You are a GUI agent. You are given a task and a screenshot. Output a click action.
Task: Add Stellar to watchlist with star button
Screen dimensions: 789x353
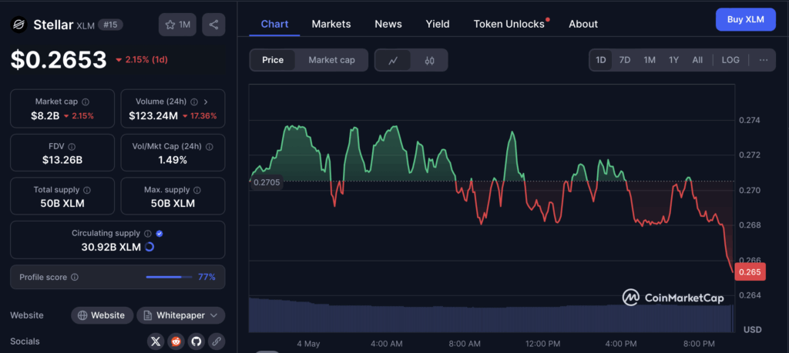[178, 25]
